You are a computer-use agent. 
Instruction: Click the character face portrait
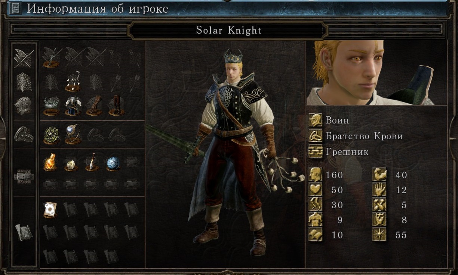coord(376,73)
